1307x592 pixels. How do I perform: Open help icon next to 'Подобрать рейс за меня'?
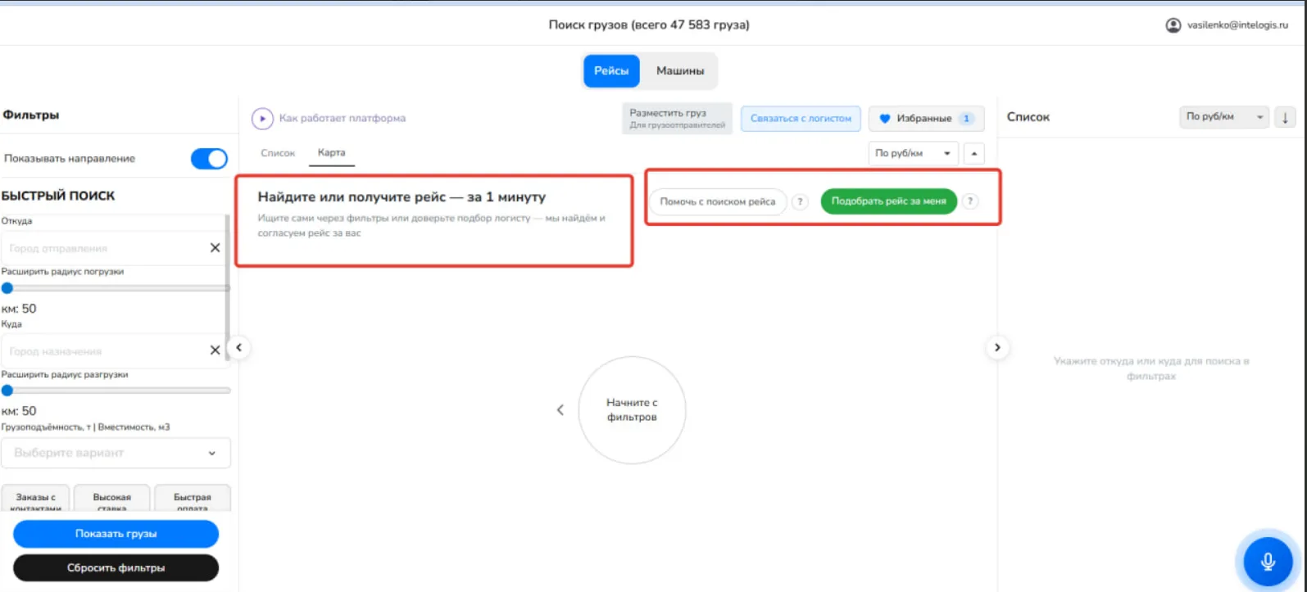[970, 201]
